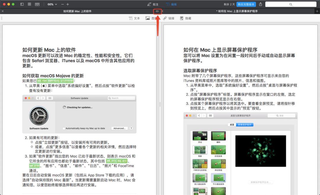Click back arrow in 桌面与屏幕保护程序 window
This screenshot has height=195, width=320.
(199, 116)
